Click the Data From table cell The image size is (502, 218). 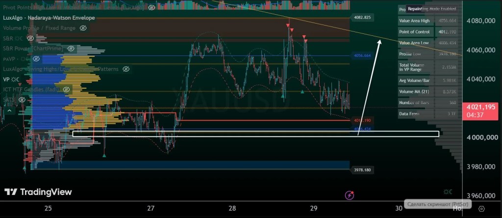pyautogui.click(x=416, y=113)
